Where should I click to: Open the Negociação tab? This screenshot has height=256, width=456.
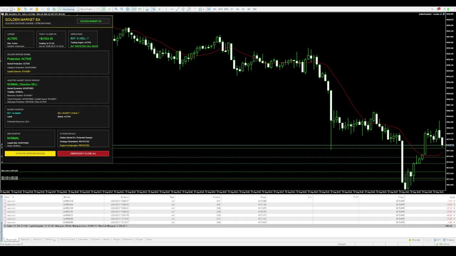tap(11, 239)
